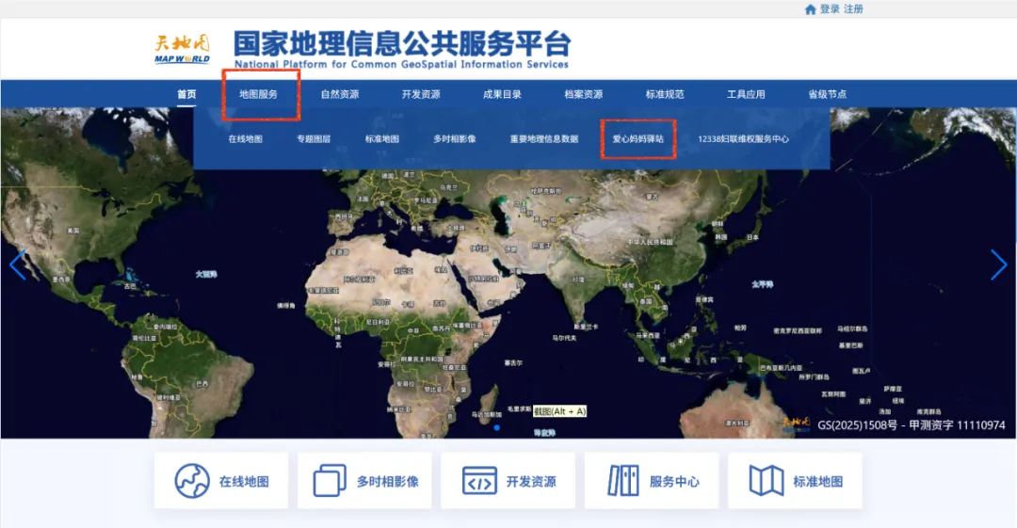The image size is (1017, 528).
Task: Click the 登录 link at top right
Action: (x=829, y=9)
